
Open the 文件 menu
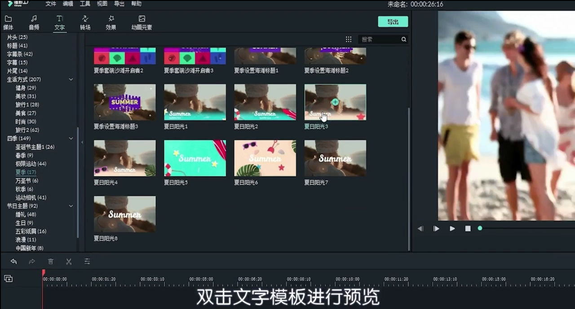point(50,4)
